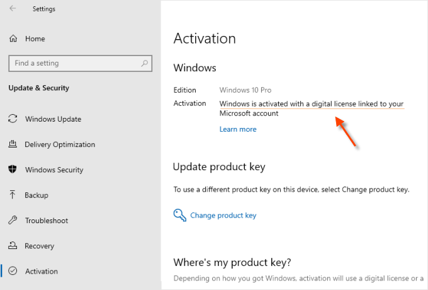Click the Backup upload arrow icon
Image resolution: width=428 pixels, height=290 pixels.
(13, 195)
